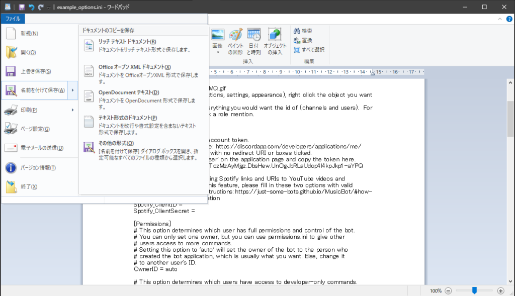Click the バージョン情報 info icon

(x=11, y=168)
